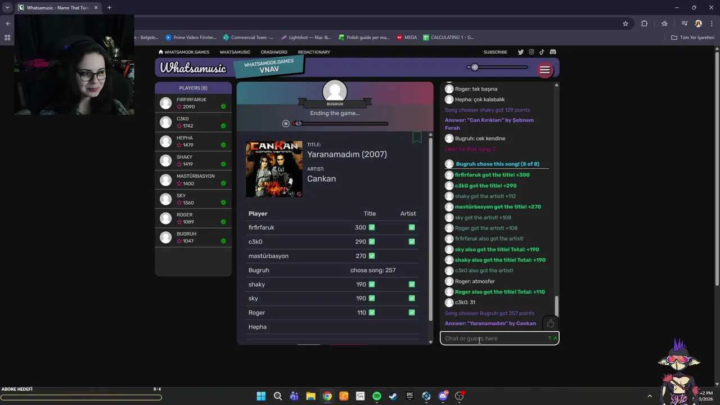Click firfirfaruk's title green checkmark
This screenshot has height=405, width=720.
point(372,227)
